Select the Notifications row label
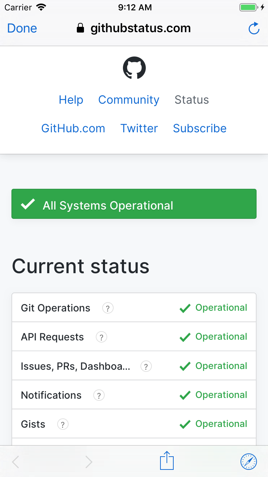The width and height of the screenshot is (268, 477). click(x=51, y=395)
